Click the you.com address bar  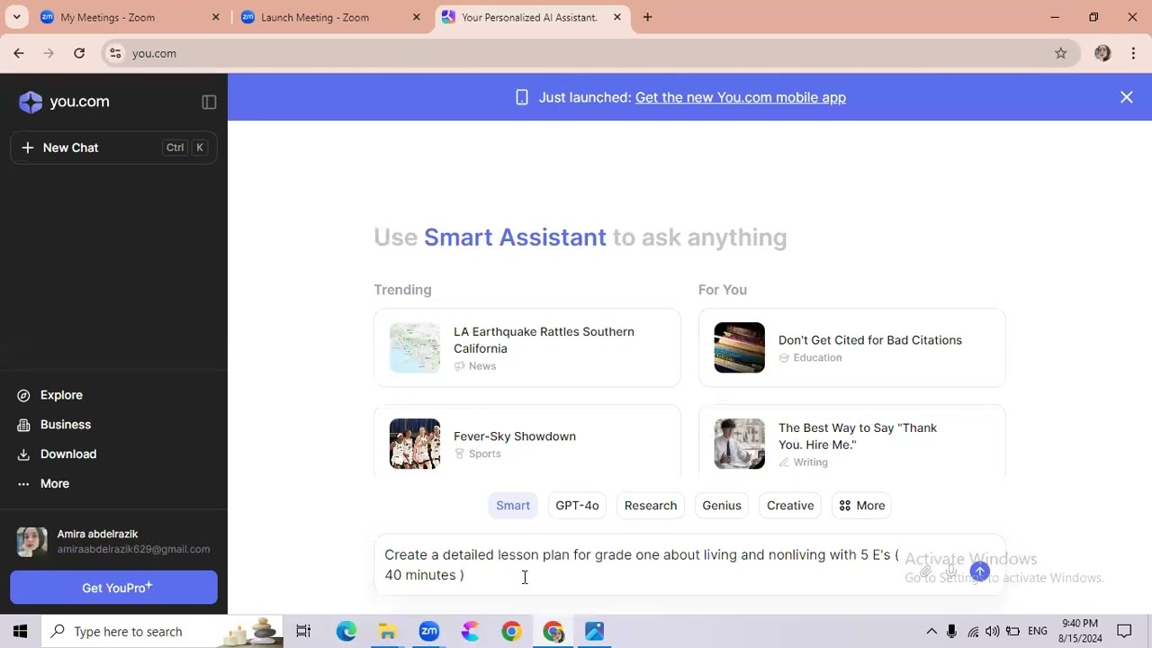(589, 53)
